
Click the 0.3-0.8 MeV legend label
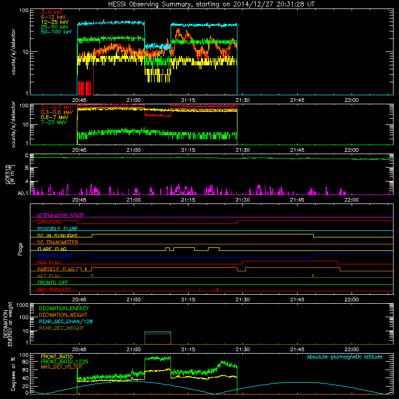[x=57, y=112]
